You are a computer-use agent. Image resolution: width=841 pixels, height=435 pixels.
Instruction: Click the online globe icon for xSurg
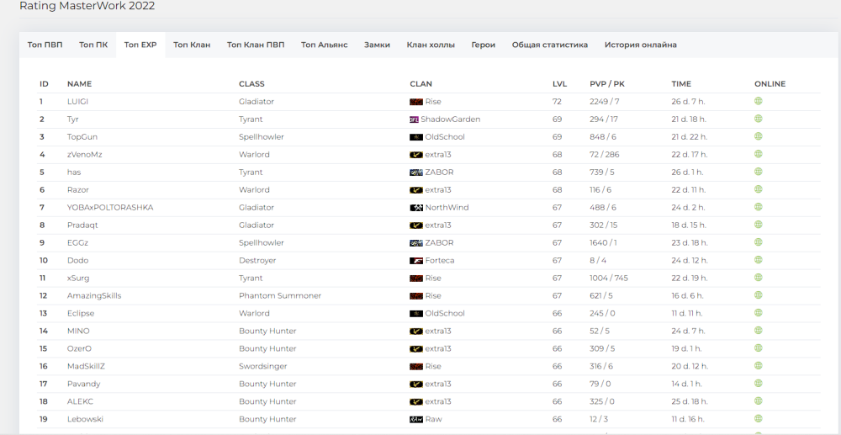pyautogui.click(x=759, y=278)
